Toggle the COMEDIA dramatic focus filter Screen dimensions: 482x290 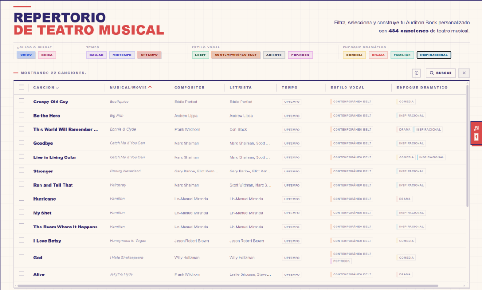tap(354, 55)
